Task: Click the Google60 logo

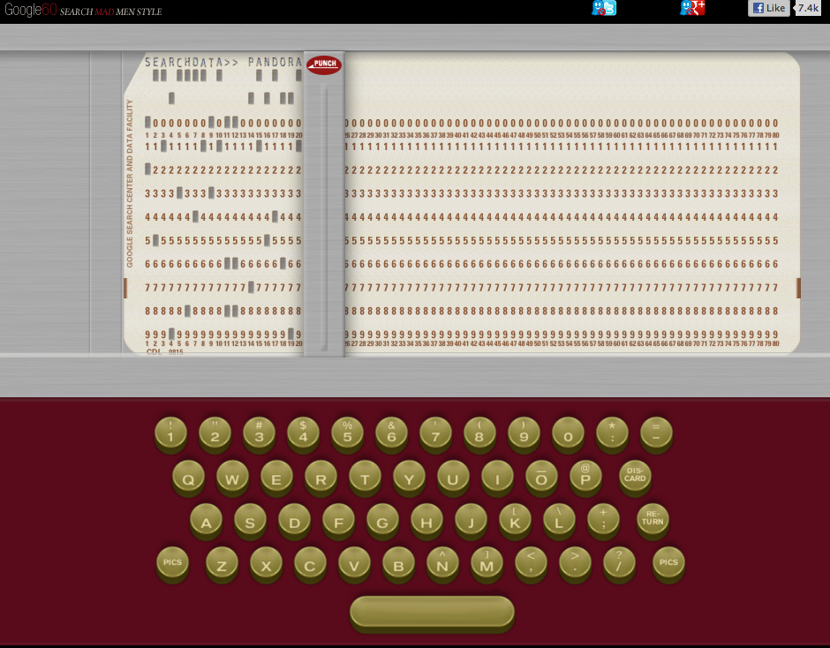Action: tap(29, 11)
